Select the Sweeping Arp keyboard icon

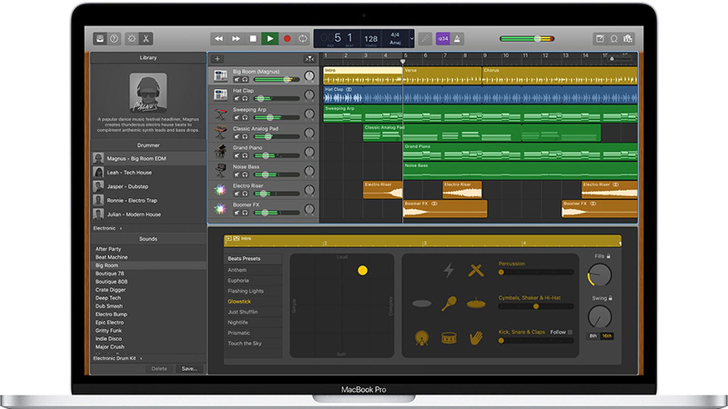click(x=221, y=114)
